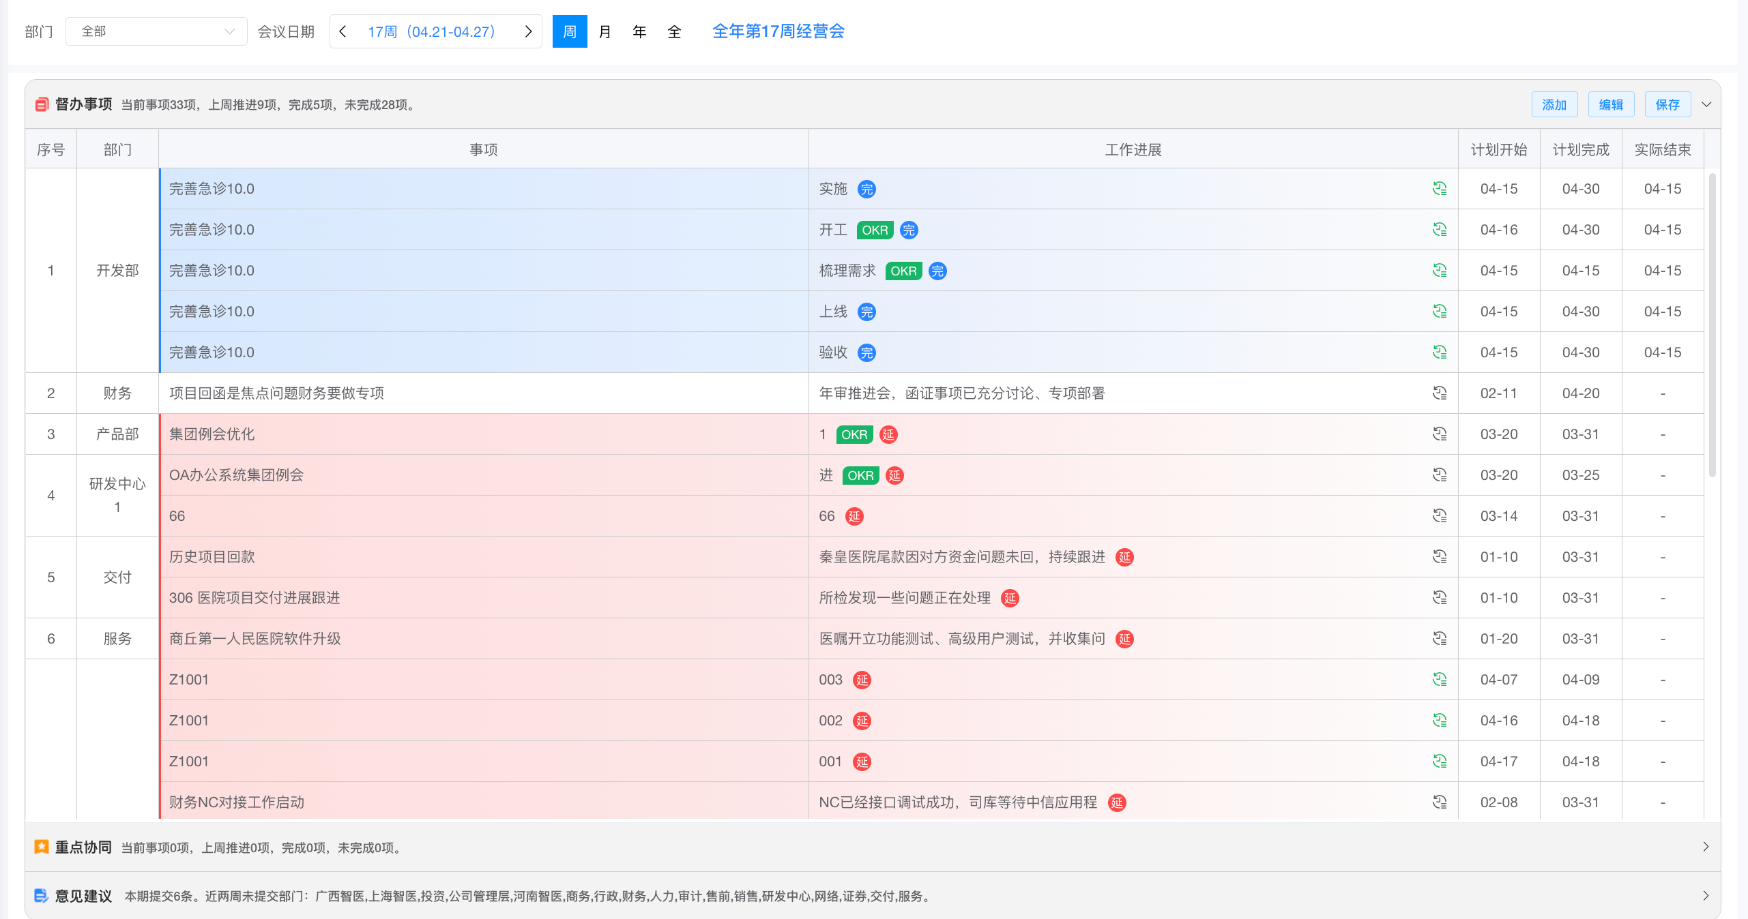Select the 全 view tab

click(x=674, y=31)
